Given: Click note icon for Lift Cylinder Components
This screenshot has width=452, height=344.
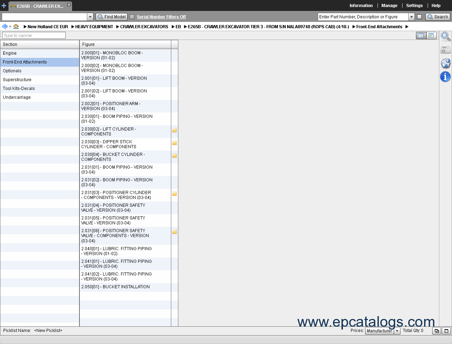Looking at the screenshot, I should (174, 131).
